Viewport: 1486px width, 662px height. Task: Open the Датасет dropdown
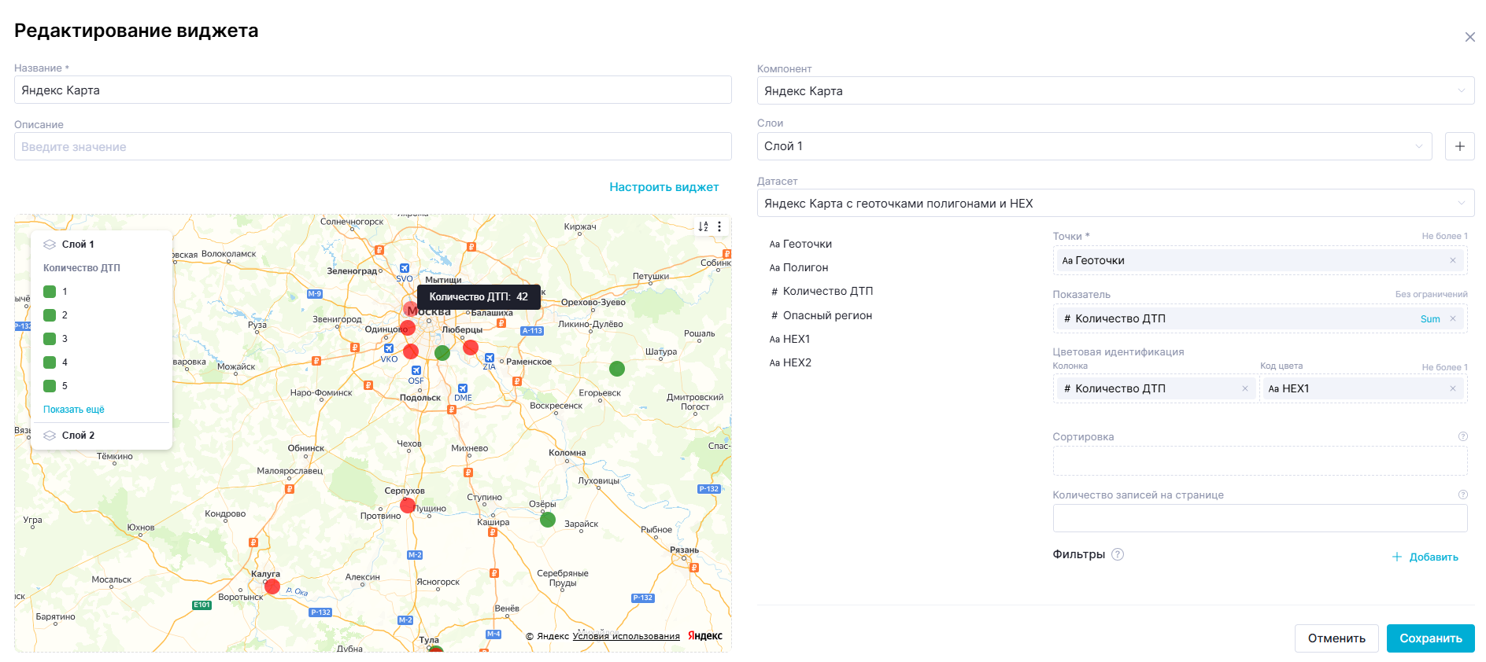point(1114,203)
